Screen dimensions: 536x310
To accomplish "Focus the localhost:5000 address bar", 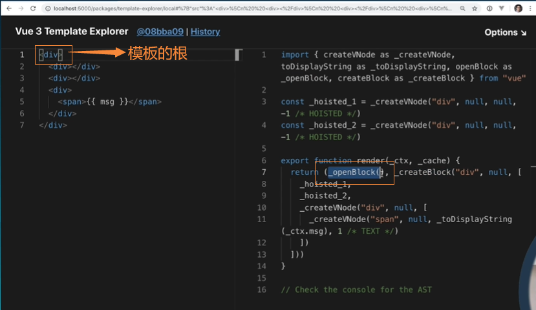I will click(252, 8).
